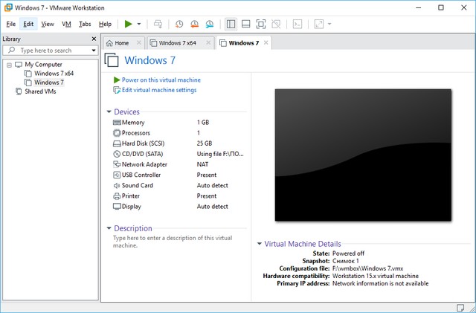Collapse the Virtual Machine Details section
This screenshot has width=476, height=313.
click(259, 244)
